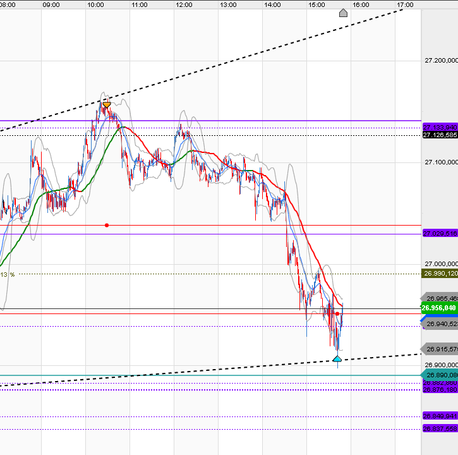Select the purple price label 27.133,940

point(440,128)
